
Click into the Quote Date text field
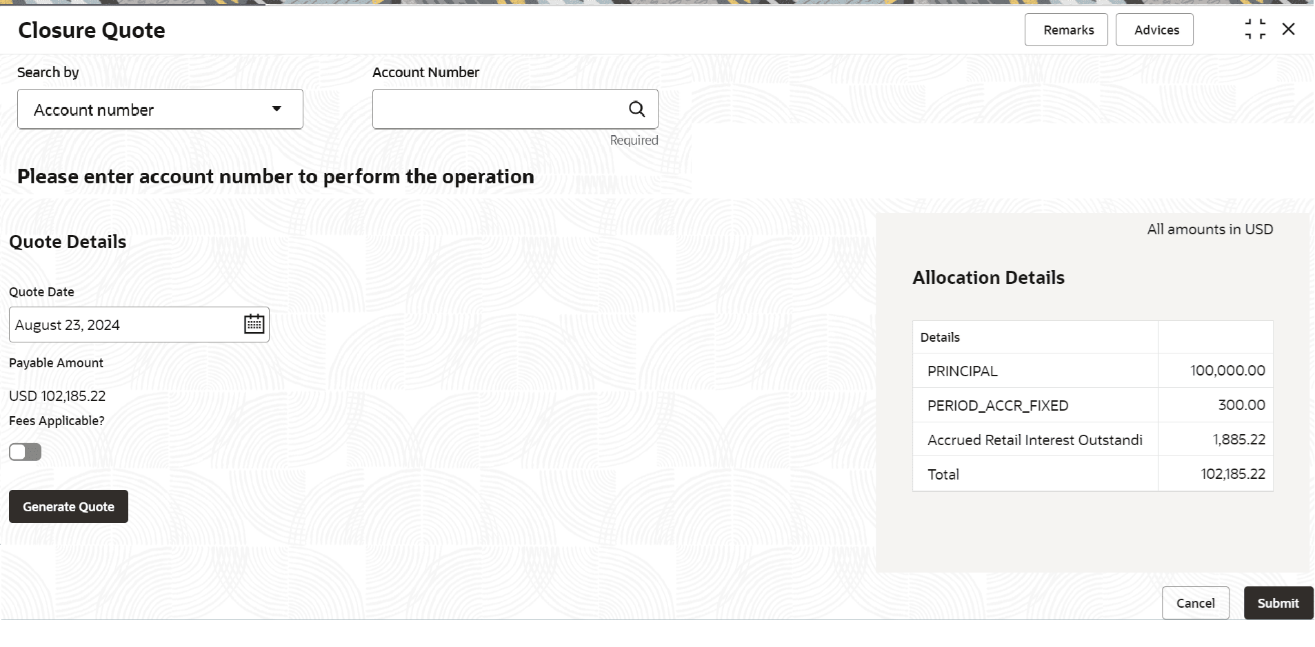pos(124,325)
